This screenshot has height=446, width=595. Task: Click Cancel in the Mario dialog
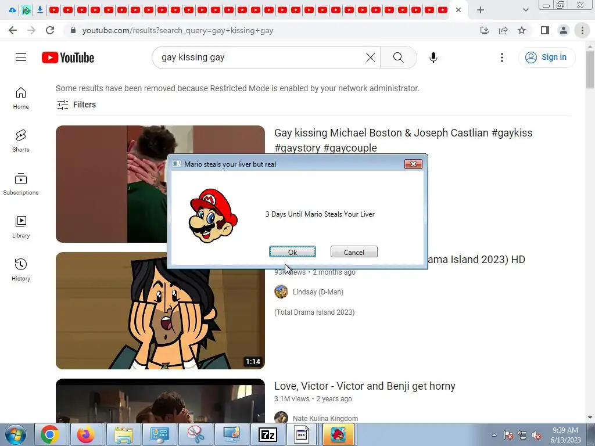[x=354, y=252]
